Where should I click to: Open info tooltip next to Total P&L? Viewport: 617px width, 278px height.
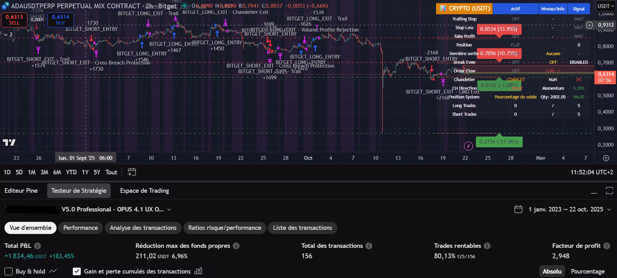[37, 246]
